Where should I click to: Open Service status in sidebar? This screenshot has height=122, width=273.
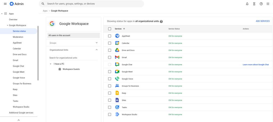point(19,31)
